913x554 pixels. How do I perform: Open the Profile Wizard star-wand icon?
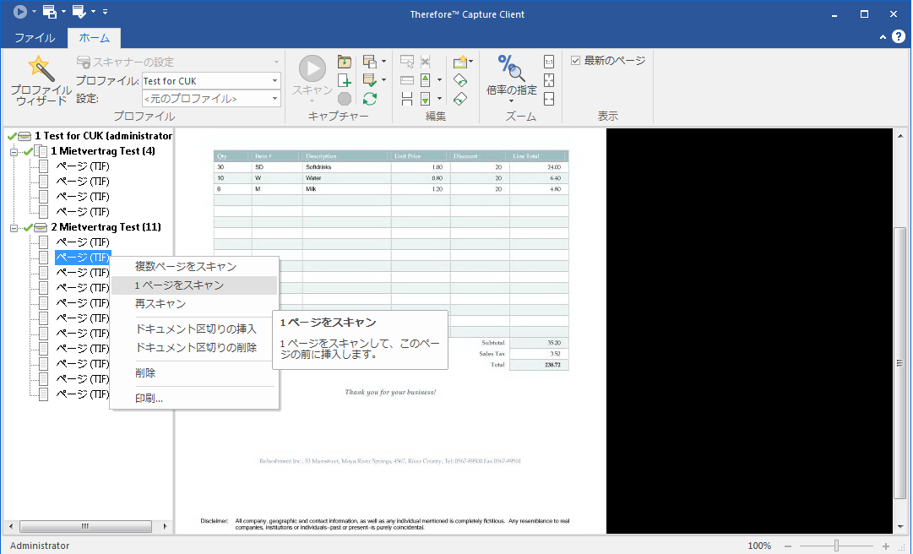coord(41,68)
